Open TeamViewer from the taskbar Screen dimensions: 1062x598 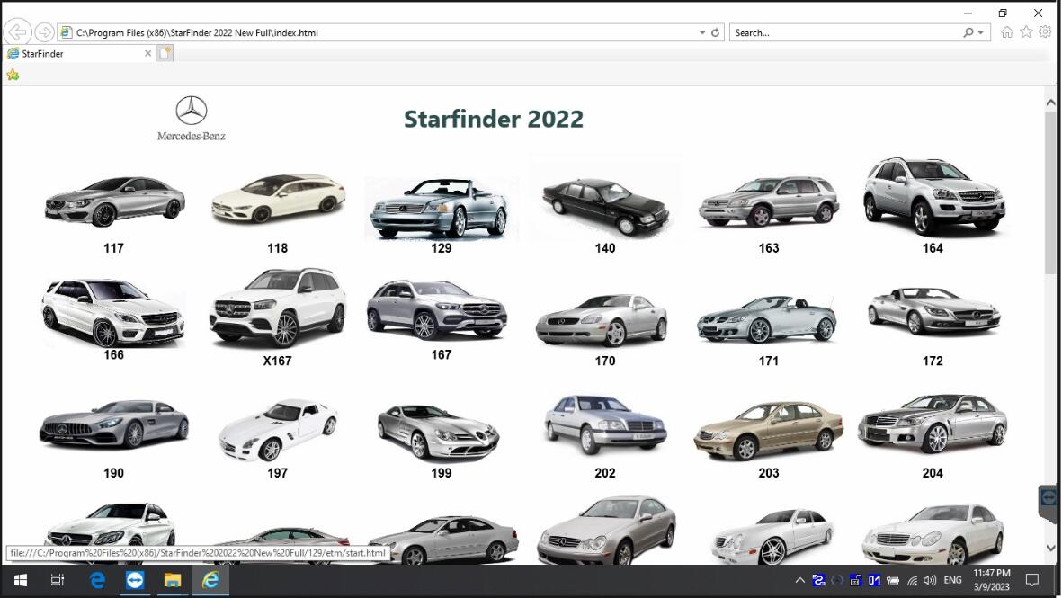click(136, 580)
